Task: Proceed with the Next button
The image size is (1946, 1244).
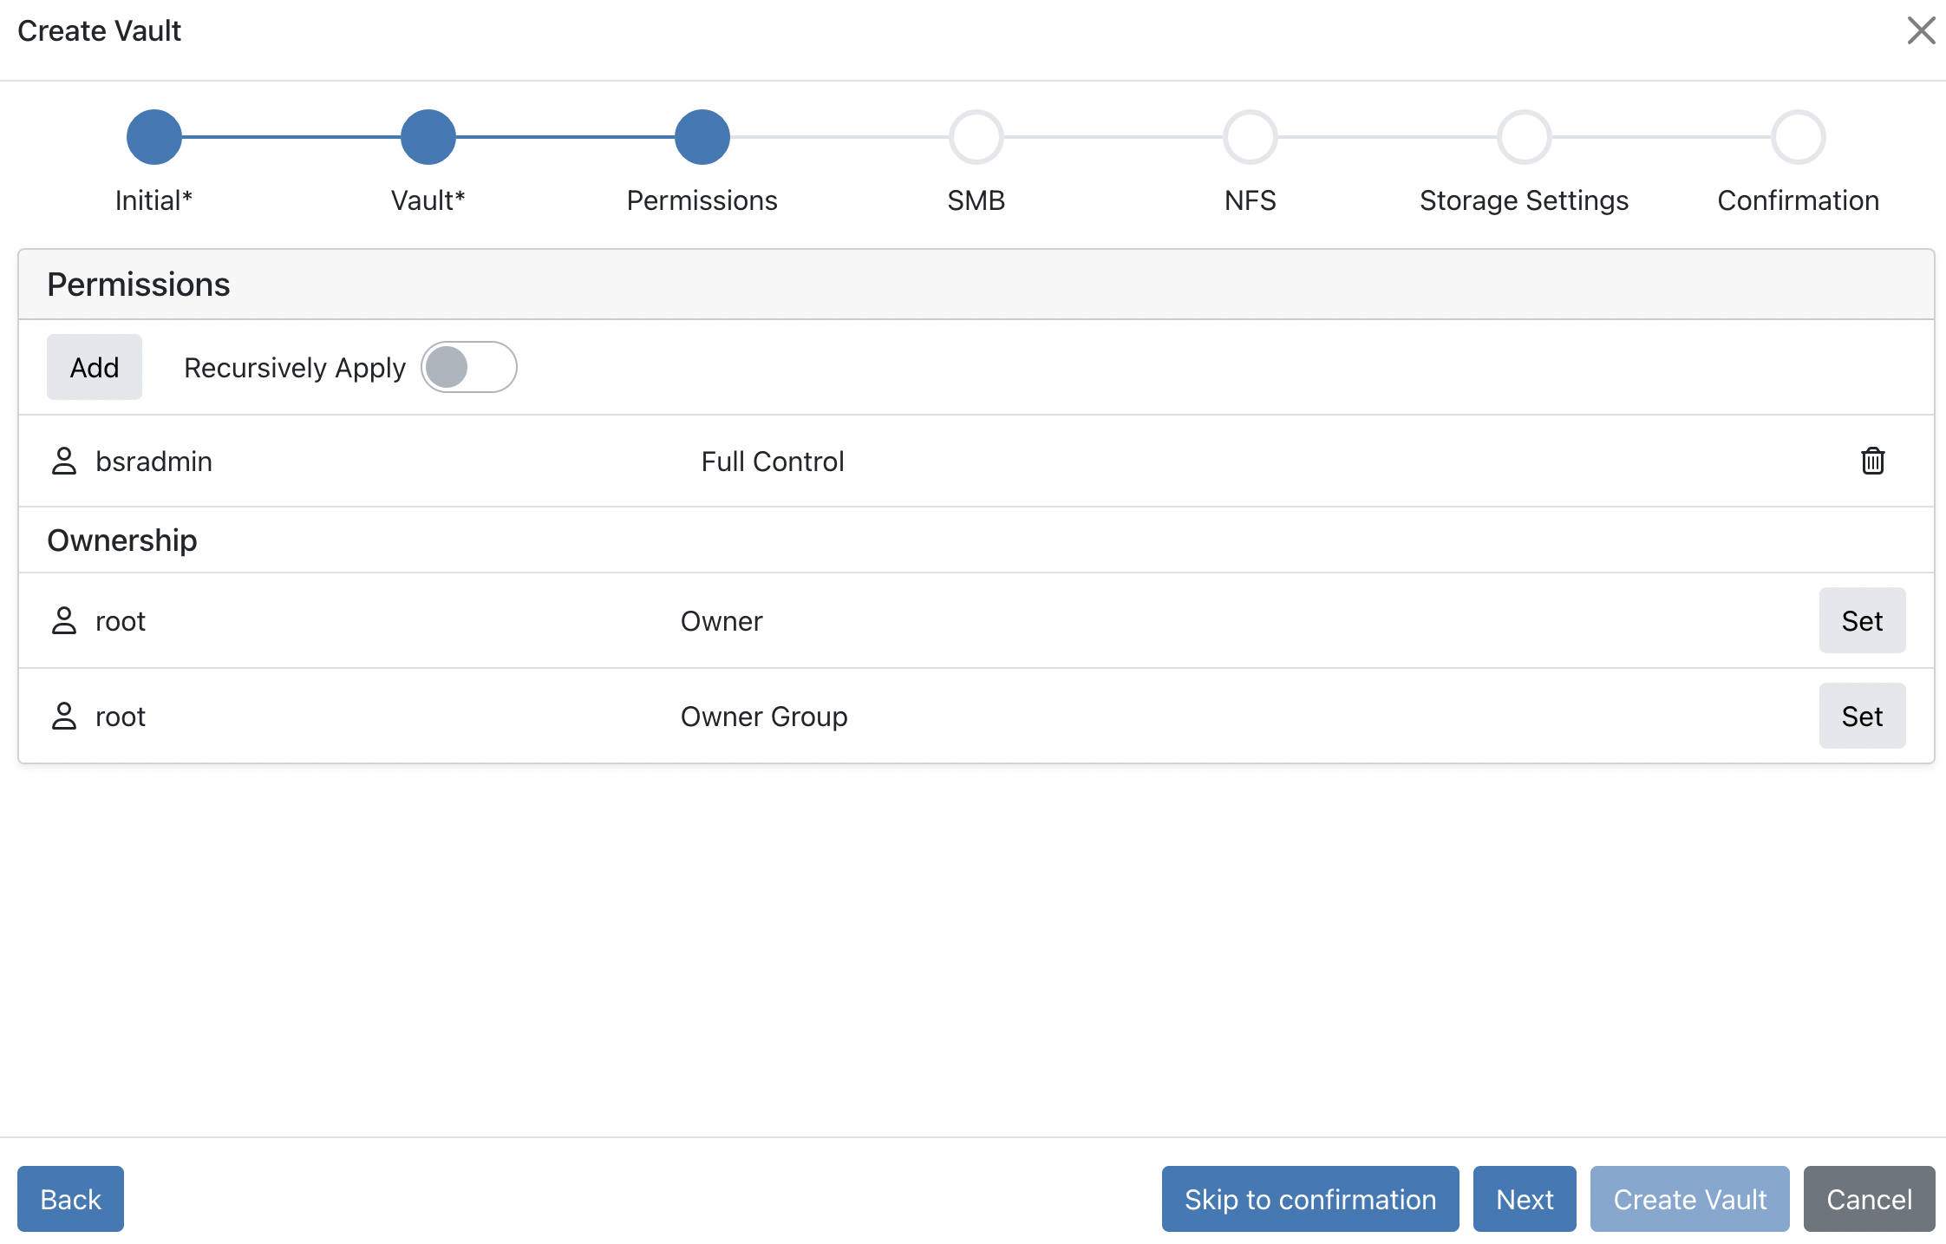Action: 1525,1199
